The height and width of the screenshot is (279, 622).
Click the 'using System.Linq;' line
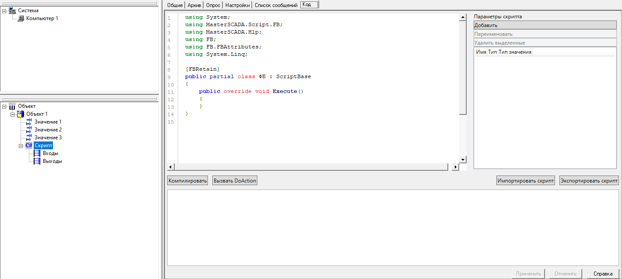(216, 54)
